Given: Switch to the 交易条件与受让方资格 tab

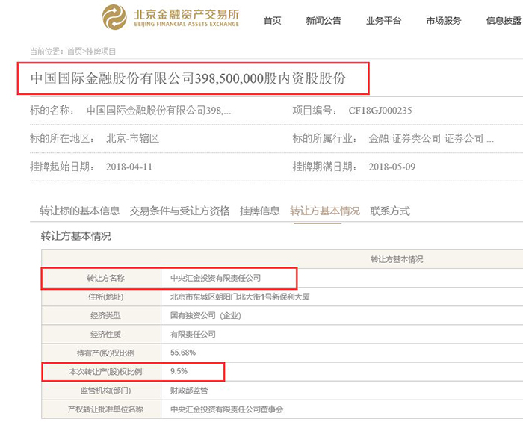Looking at the screenshot, I should 180,211.
